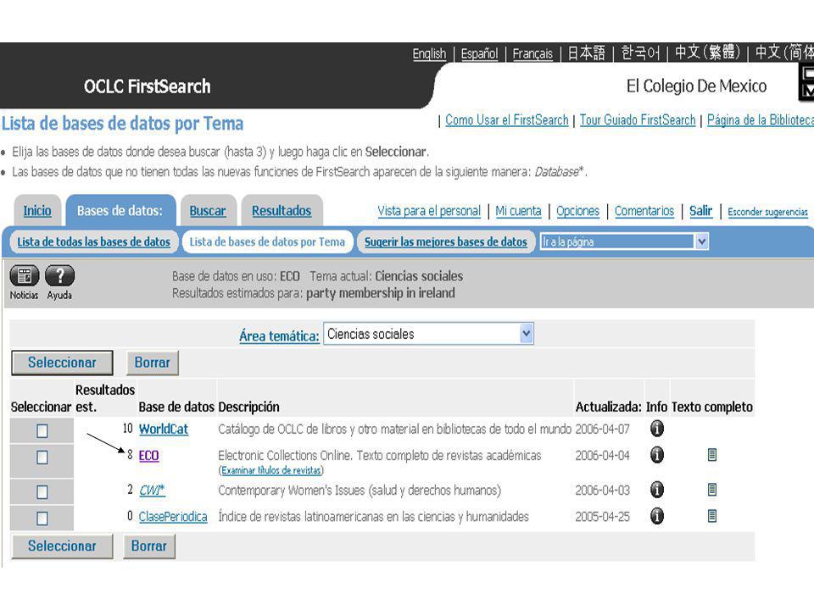Show info for ECO database
Image resolution: width=814 pixels, height=610 pixels.
coord(656,454)
